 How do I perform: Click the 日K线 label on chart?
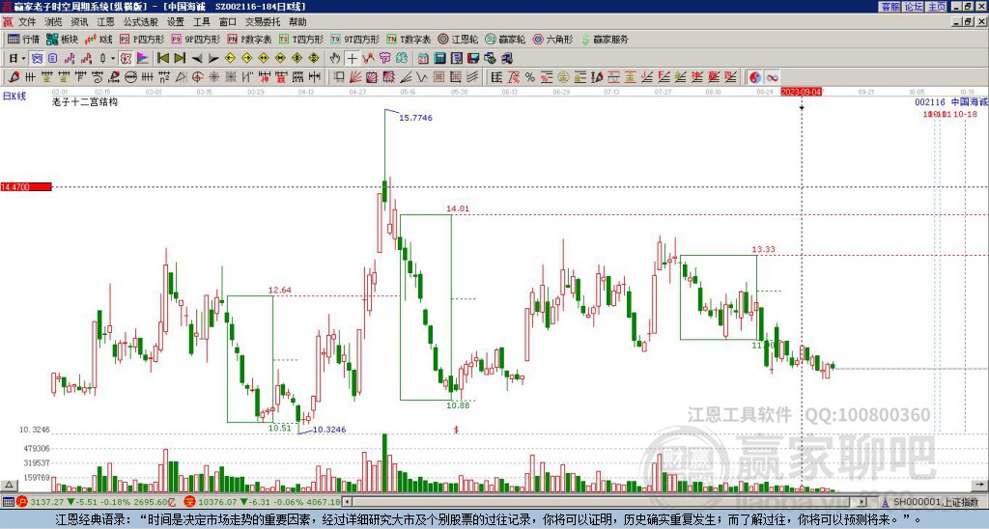[14, 97]
